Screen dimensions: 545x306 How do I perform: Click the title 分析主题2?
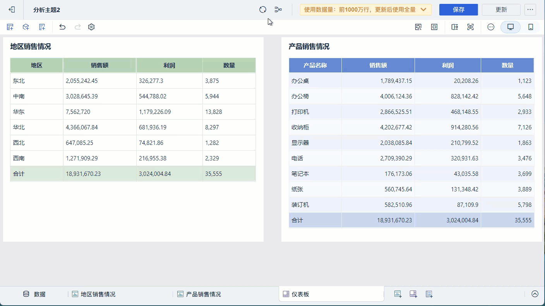click(47, 10)
